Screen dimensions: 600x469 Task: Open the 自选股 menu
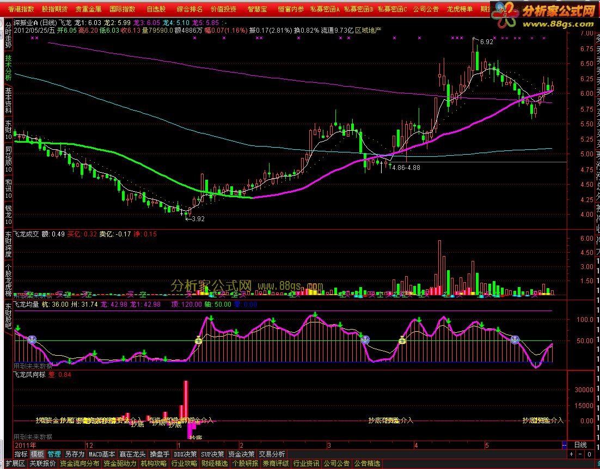pyautogui.click(x=156, y=9)
